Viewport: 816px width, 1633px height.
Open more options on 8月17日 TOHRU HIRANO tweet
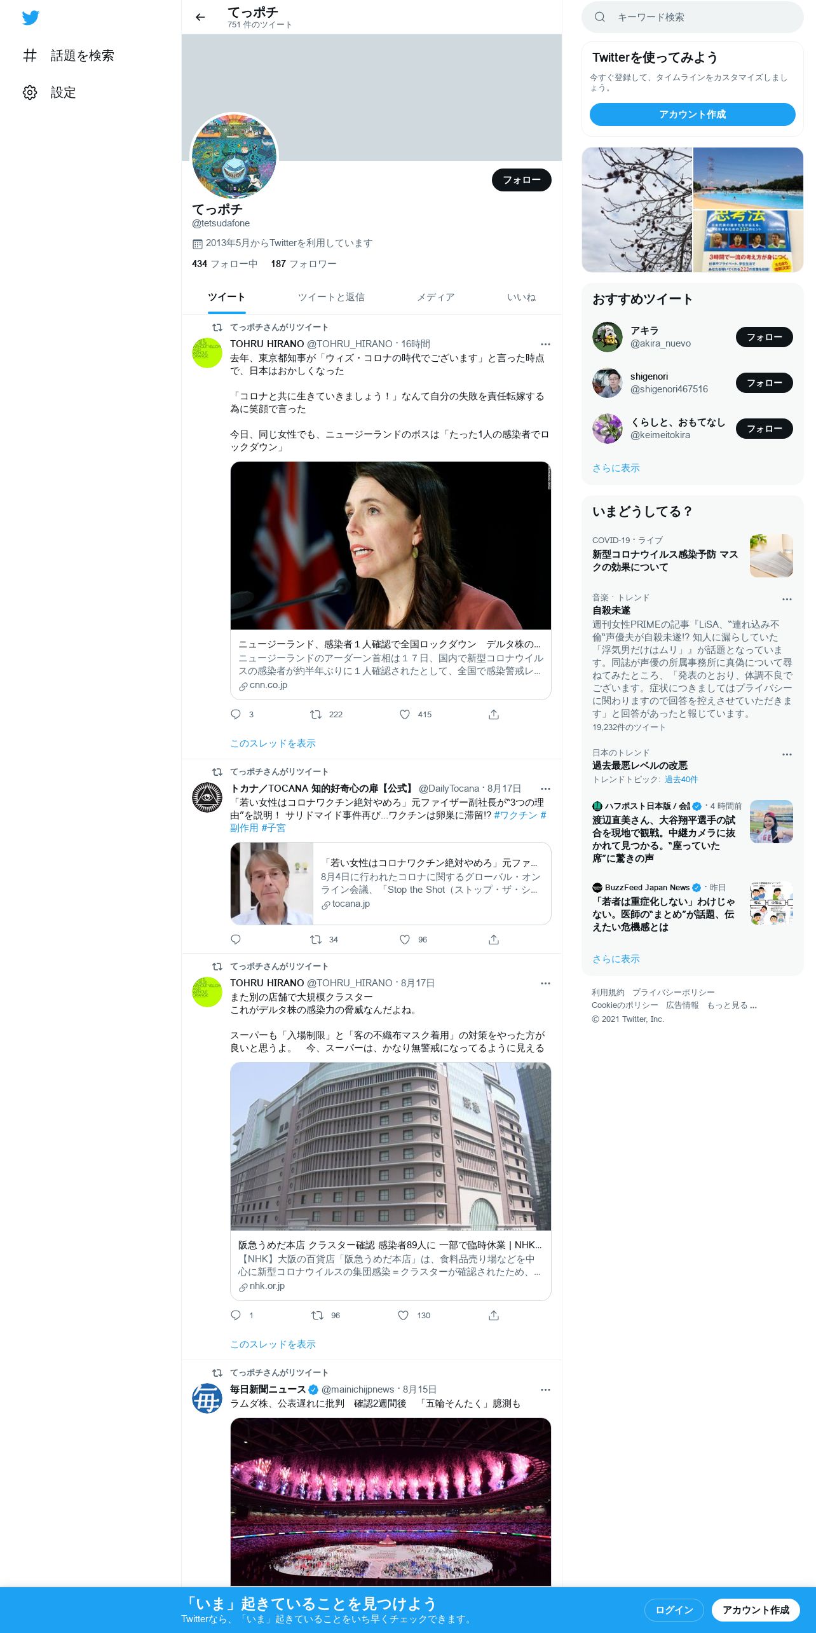545,983
